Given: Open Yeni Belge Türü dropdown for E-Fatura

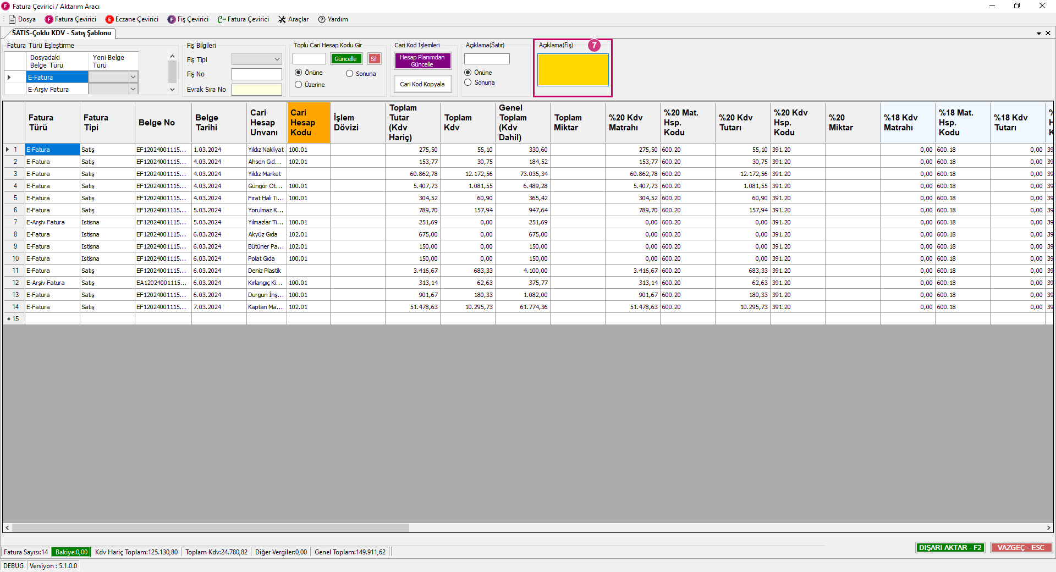Looking at the screenshot, I should [x=133, y=77].
